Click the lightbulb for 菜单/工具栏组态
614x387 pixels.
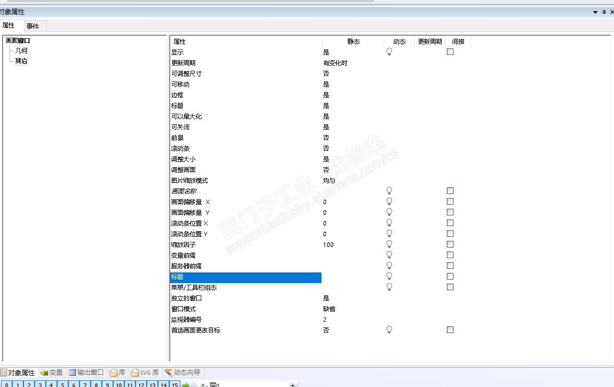[x=389, y=287]
